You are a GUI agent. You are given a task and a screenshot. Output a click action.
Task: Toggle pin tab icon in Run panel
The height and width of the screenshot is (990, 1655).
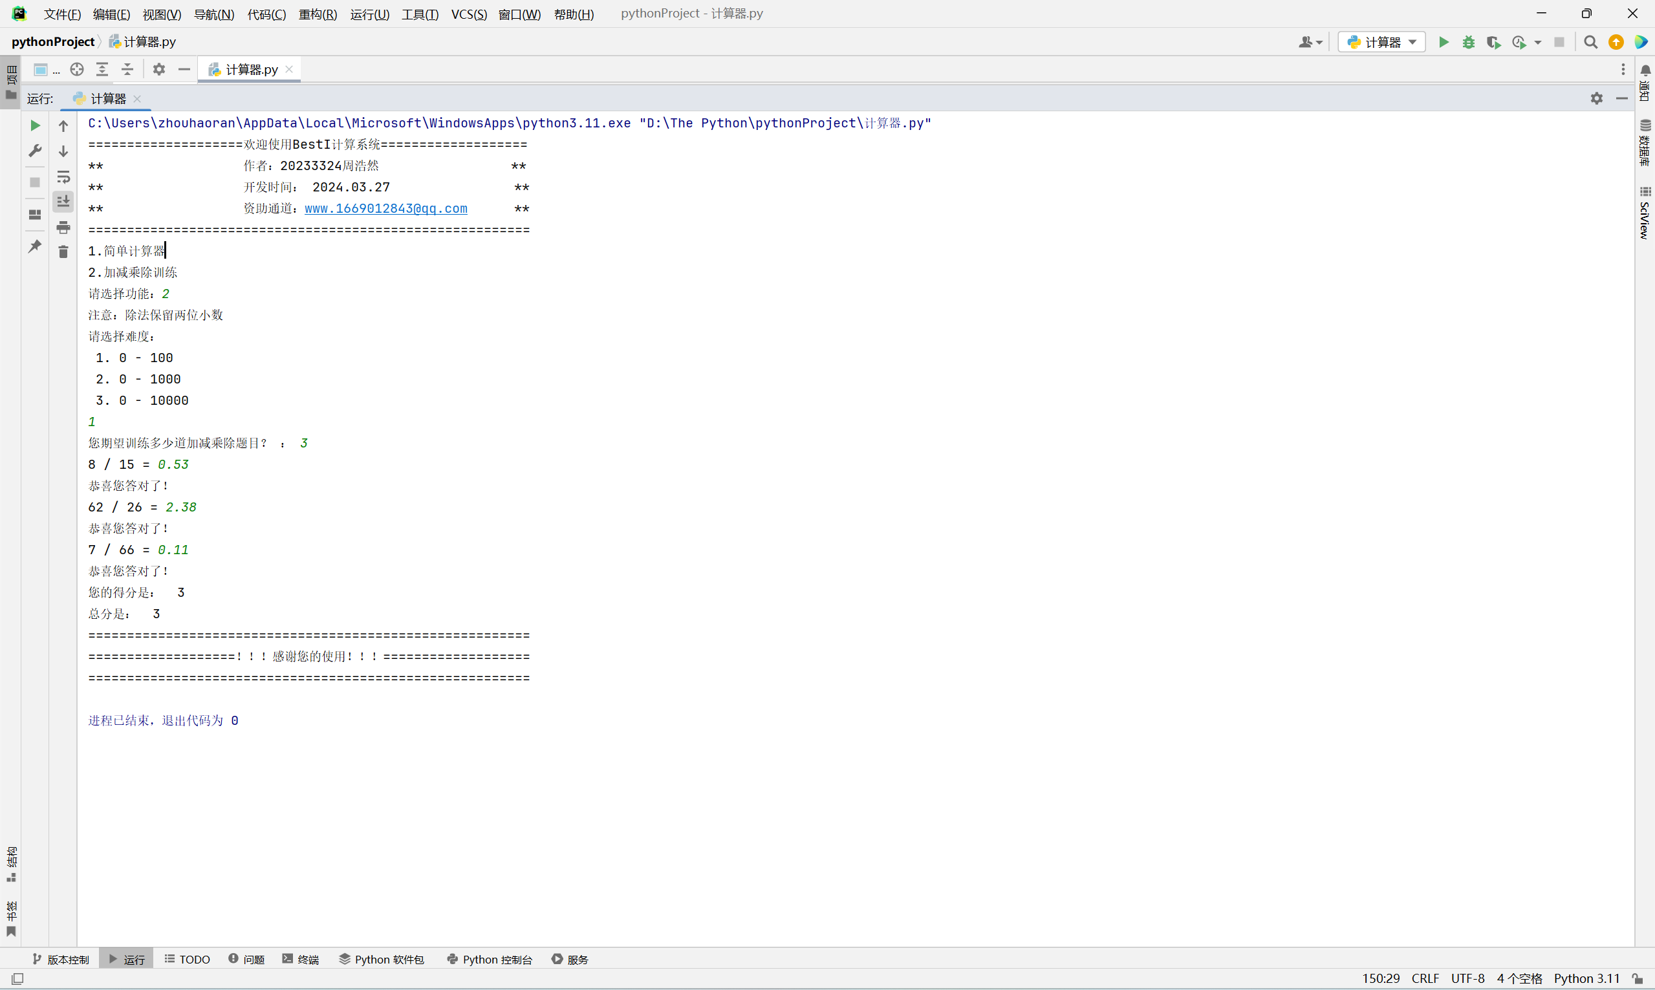[x=36, y=246]
